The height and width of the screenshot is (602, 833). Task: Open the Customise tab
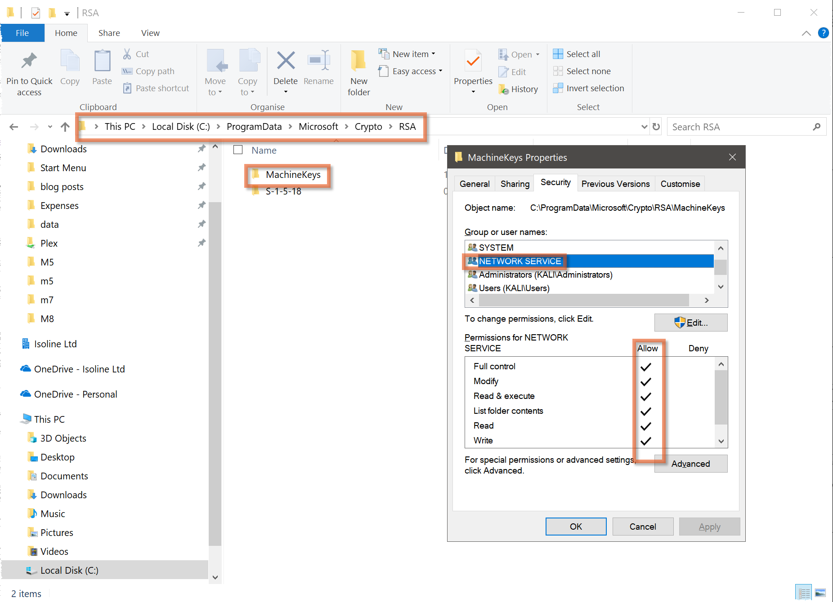pyautogui.click(x=680, y=184)
